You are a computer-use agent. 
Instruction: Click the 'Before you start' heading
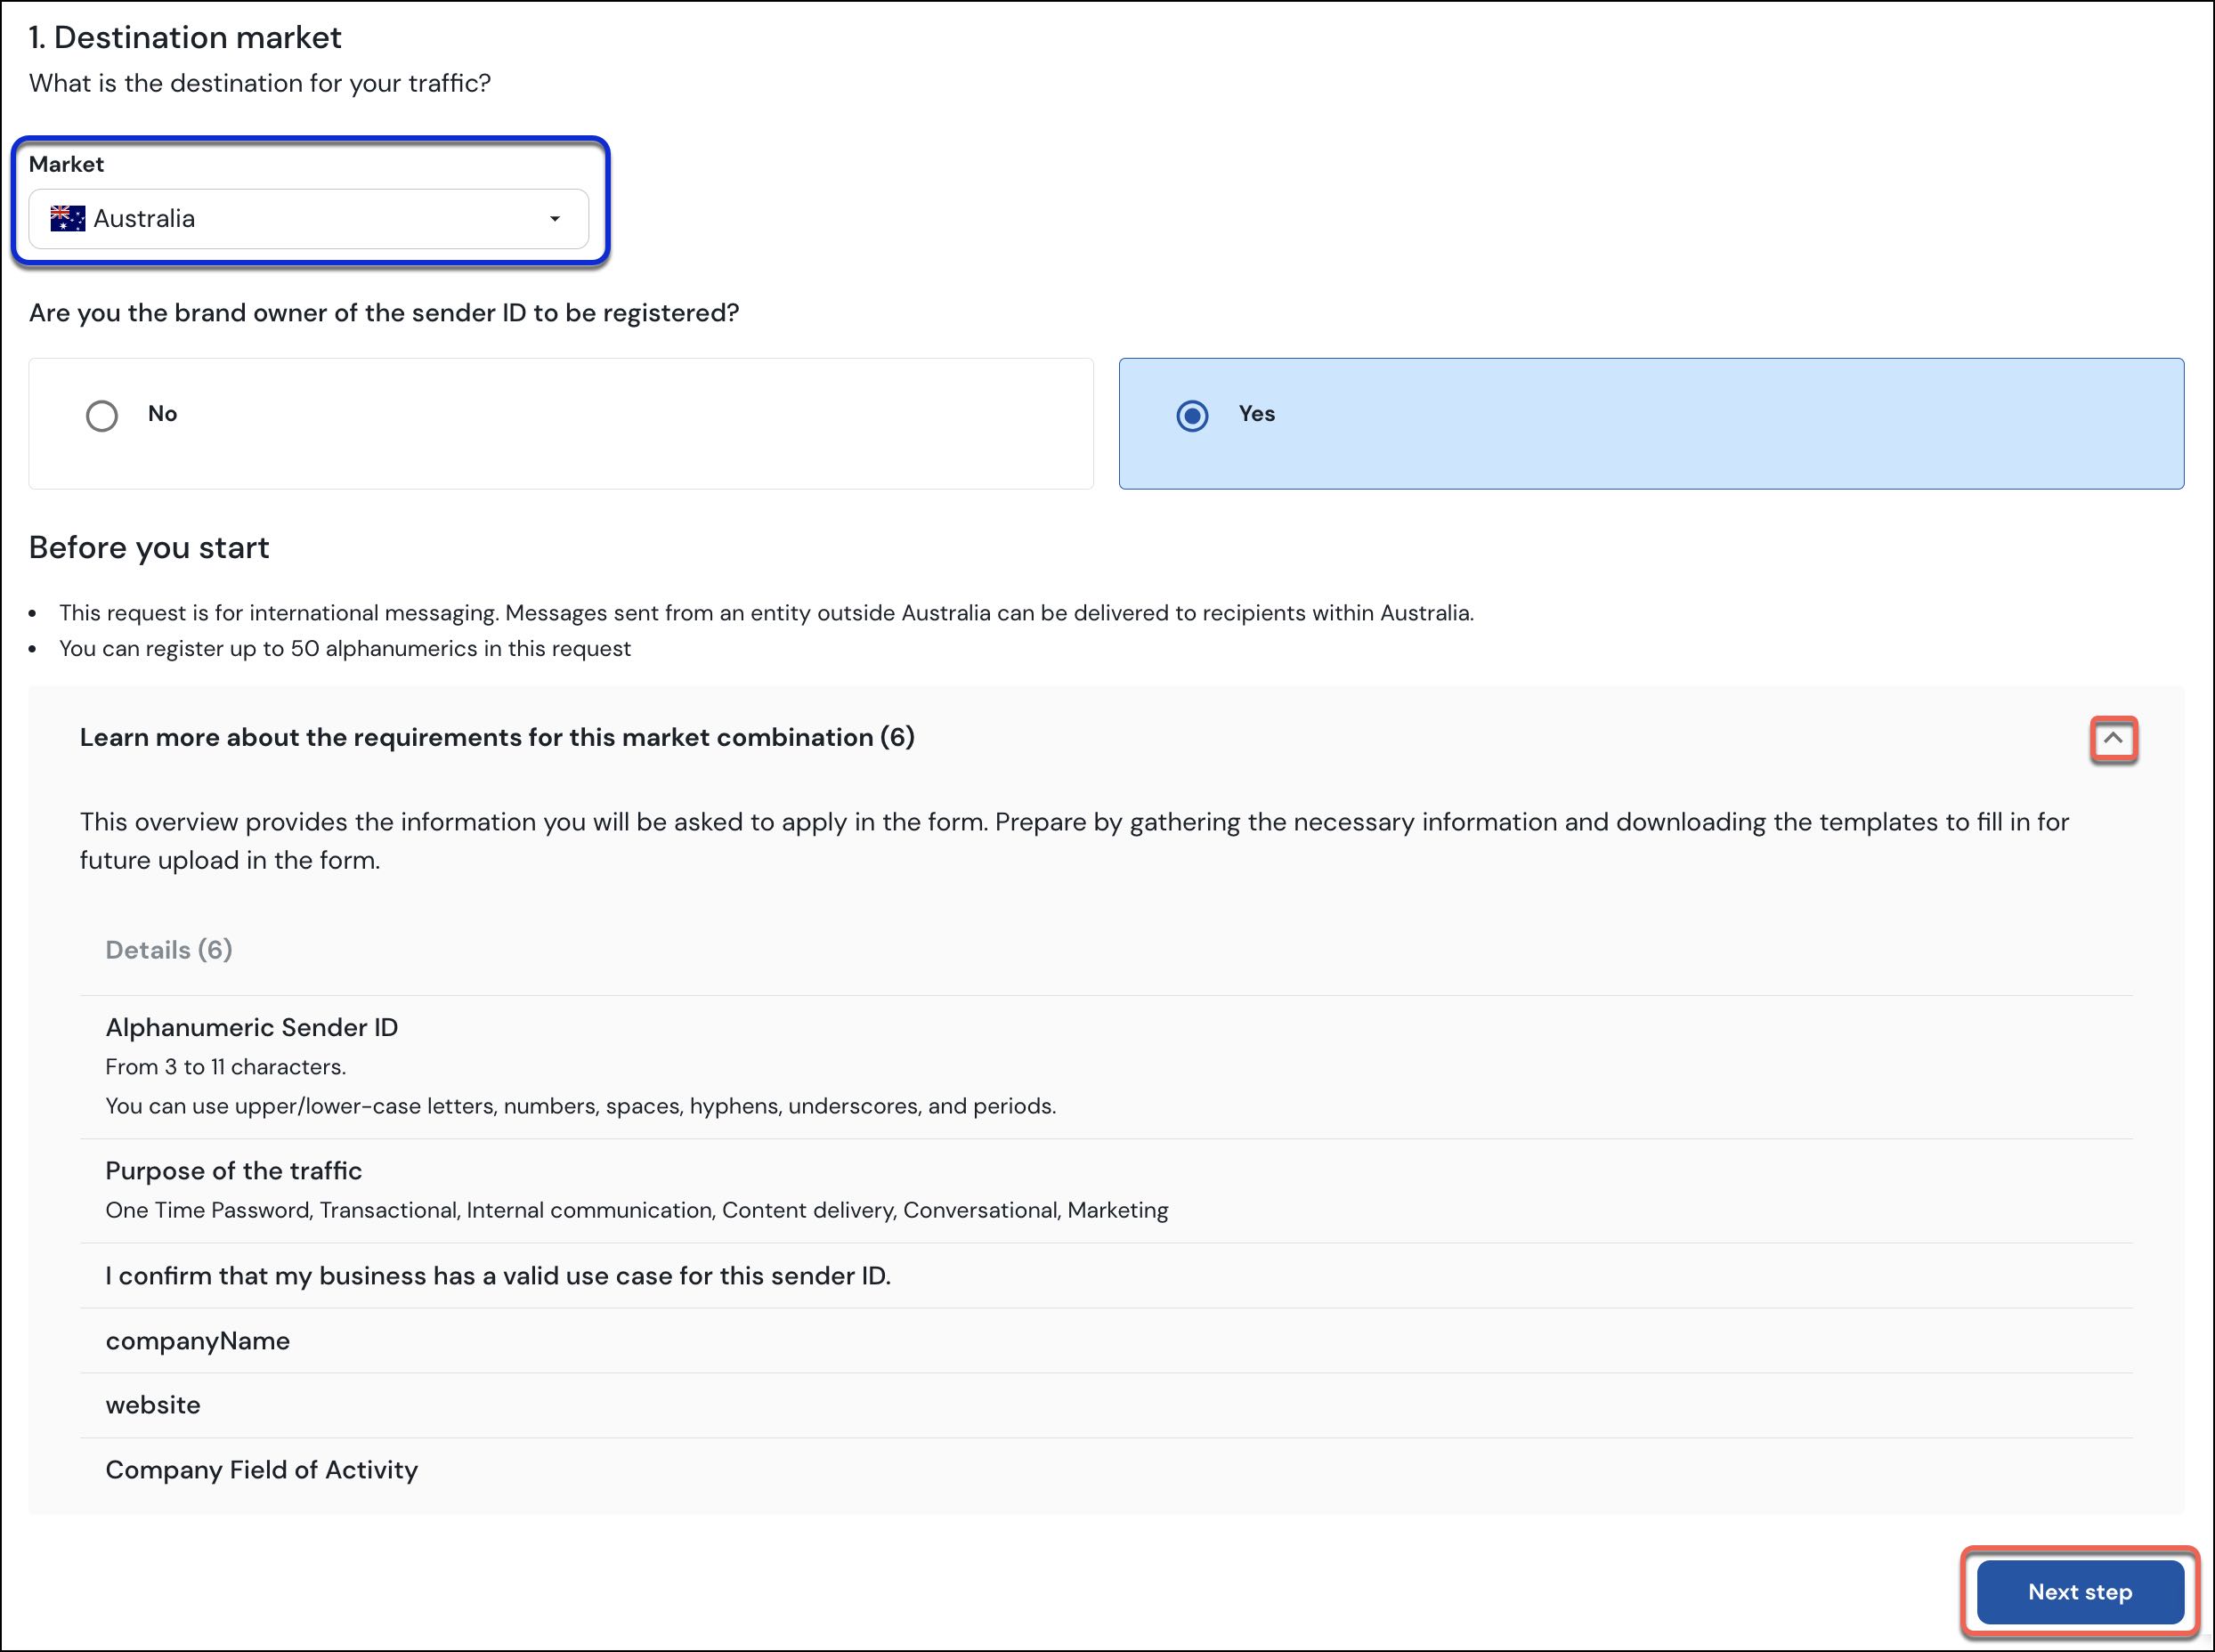coord(149,547)
